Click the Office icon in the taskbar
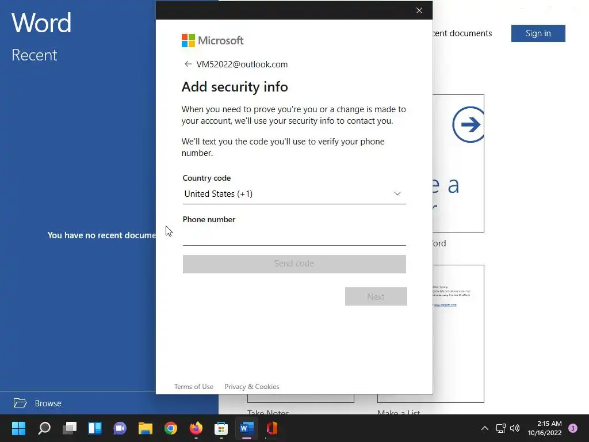The image size is (589, 442). (x=272, y=428)
